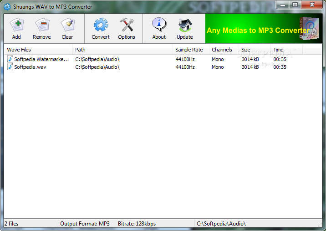Open Options with the hammer and wrench icon

127,25
